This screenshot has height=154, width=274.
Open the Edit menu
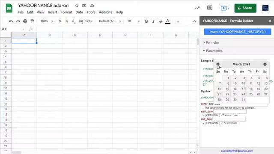[30, 12]
